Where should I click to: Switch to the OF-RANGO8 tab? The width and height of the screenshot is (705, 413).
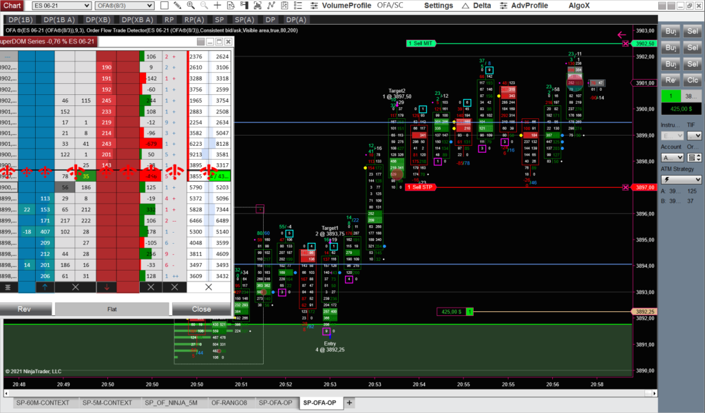click(x=229, y=403)
